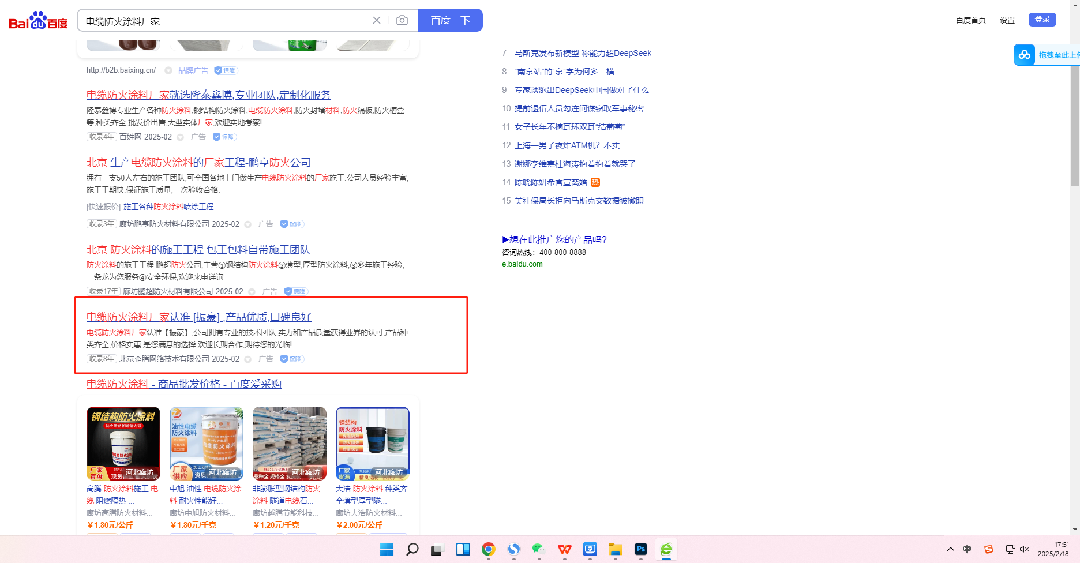
Task: Toggle the 中 input method indicator
Action: 967,549
